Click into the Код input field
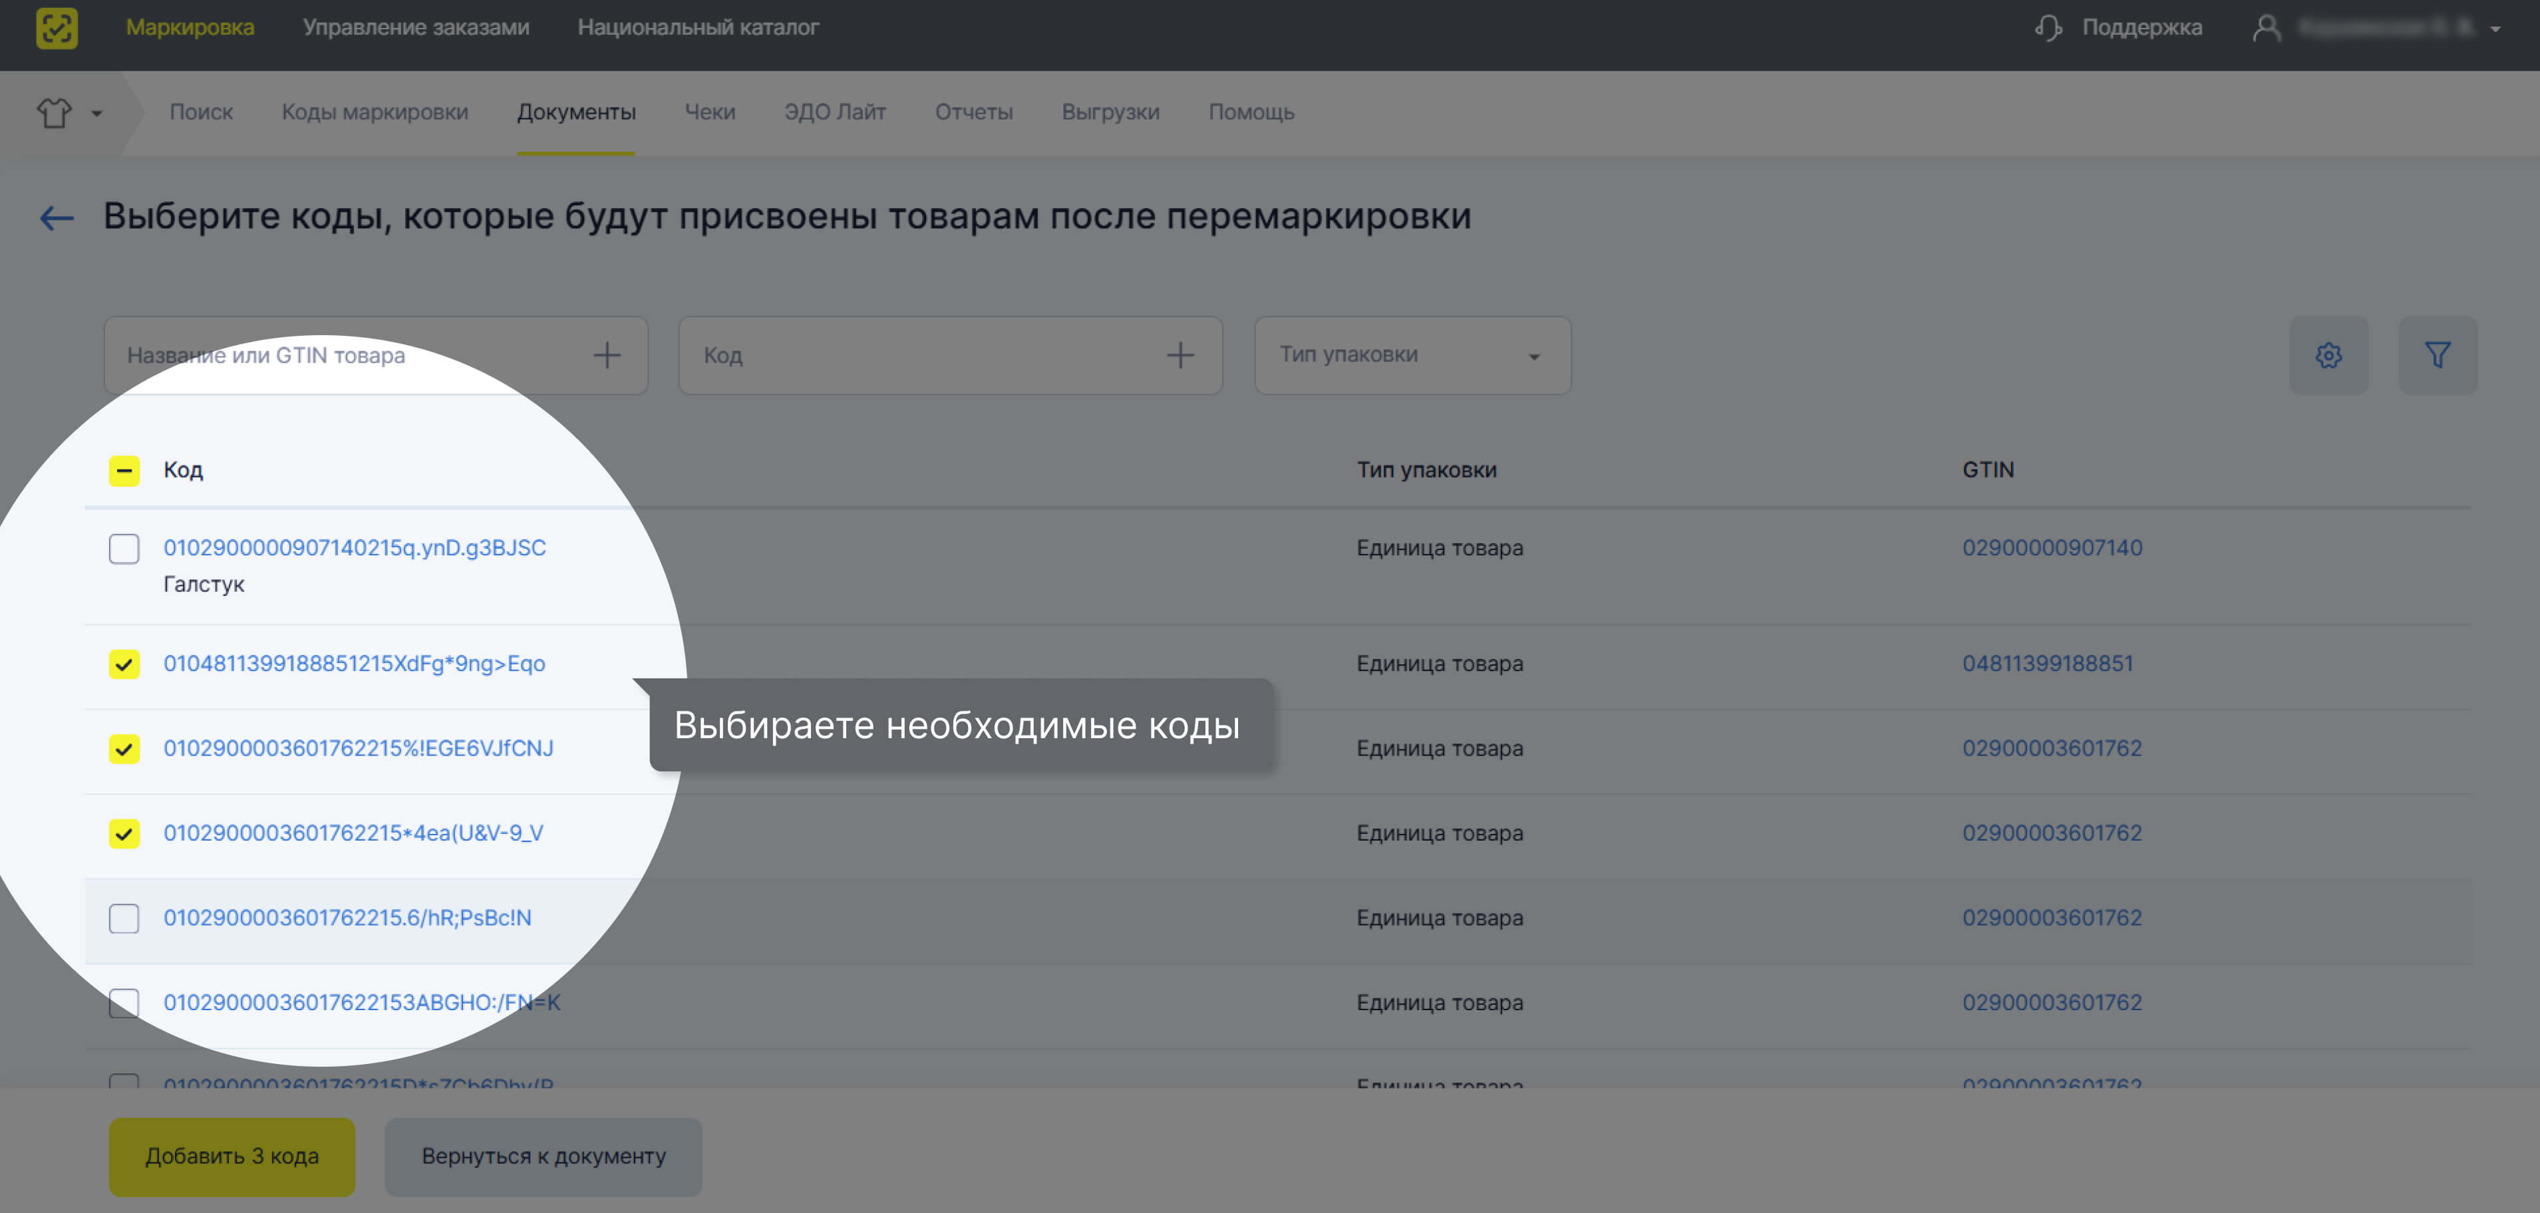This screenshot has width=2540, height=1213. point(887,354)
